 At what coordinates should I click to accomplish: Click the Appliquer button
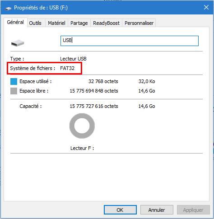[193, 210]
